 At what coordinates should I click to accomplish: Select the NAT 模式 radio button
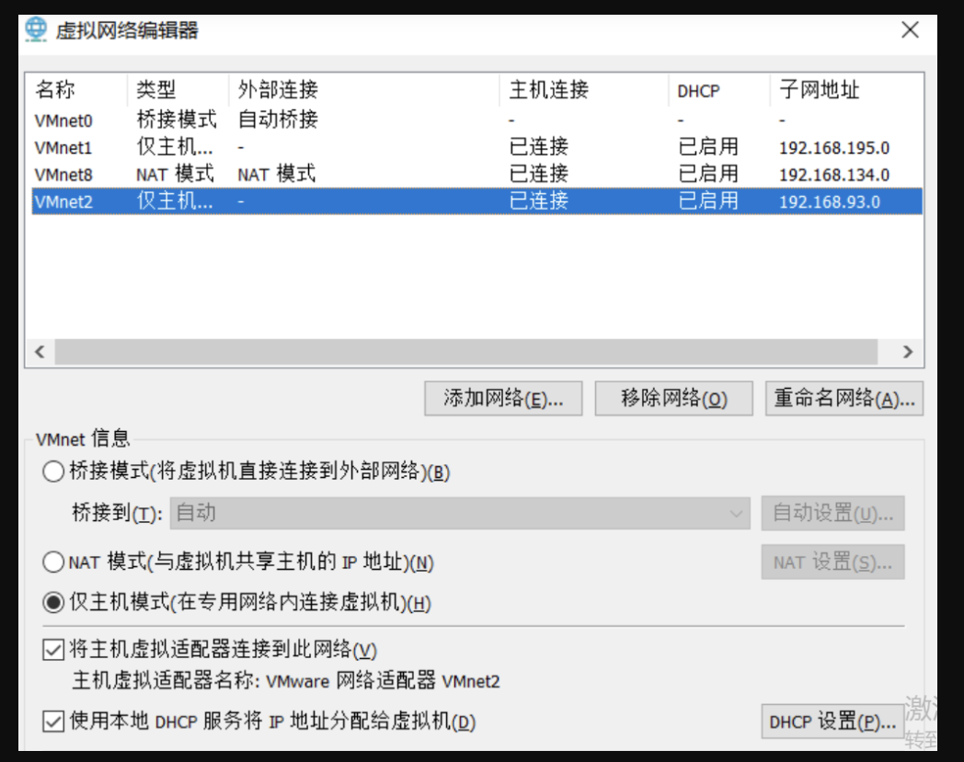53,562
